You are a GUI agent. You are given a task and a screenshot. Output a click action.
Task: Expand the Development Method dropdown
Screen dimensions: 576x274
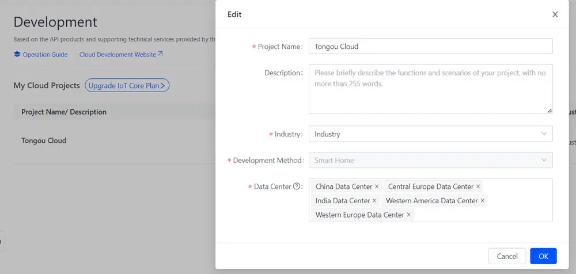pos(430,160)
